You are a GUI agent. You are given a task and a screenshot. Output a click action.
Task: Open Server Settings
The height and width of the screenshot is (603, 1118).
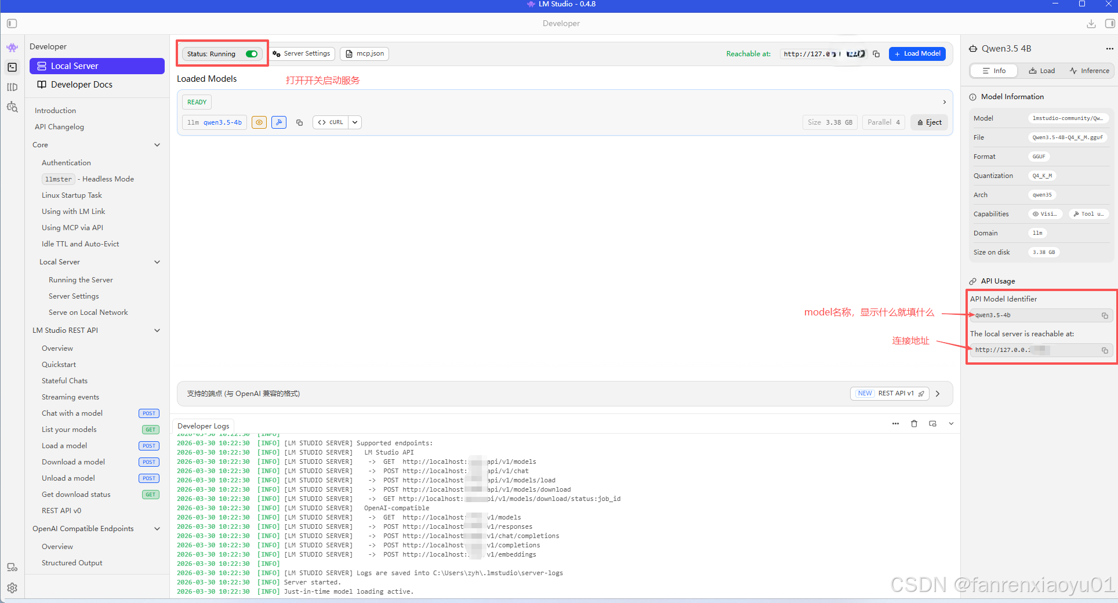[x=302, y=54]
